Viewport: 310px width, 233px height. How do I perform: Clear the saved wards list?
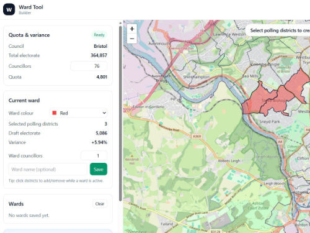pos(100,204)
